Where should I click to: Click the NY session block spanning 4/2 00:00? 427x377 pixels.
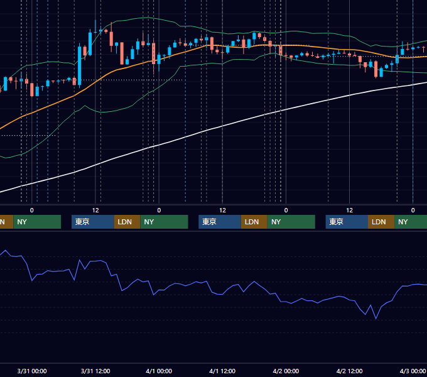(x=291, y=222)
